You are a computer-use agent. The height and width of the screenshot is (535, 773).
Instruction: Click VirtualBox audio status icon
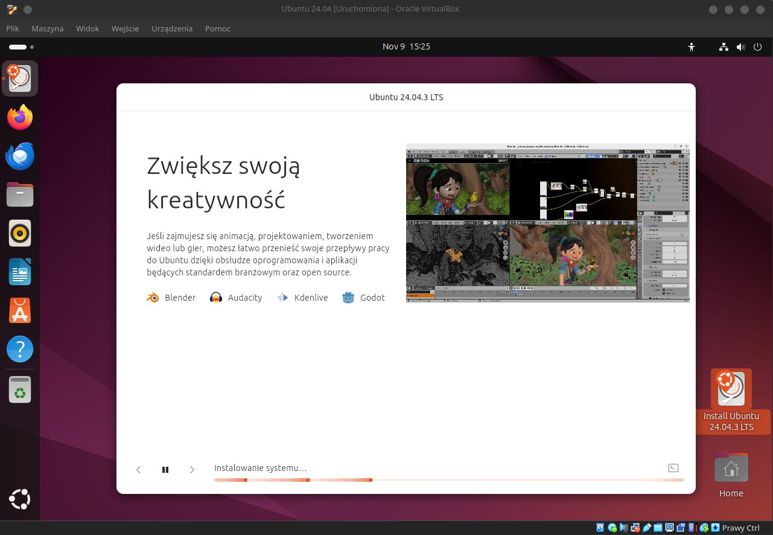click(624, 528)
